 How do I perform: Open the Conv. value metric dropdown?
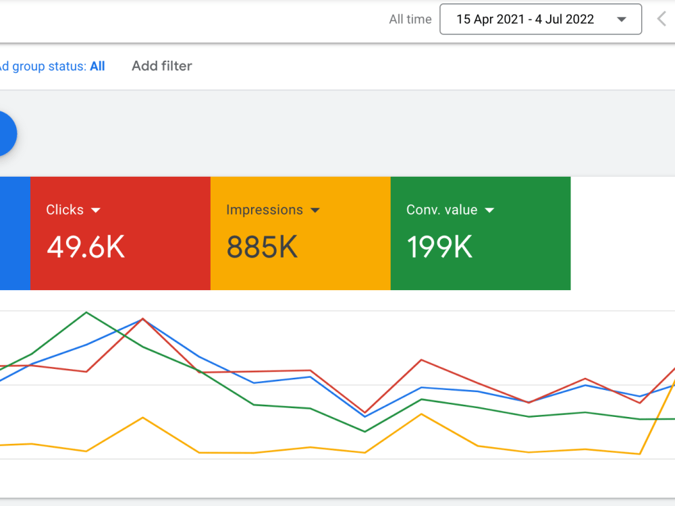click(450, 210)
